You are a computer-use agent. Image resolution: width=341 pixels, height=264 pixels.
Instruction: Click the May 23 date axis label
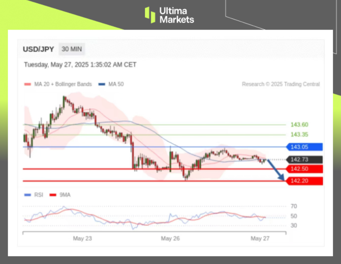82,238
